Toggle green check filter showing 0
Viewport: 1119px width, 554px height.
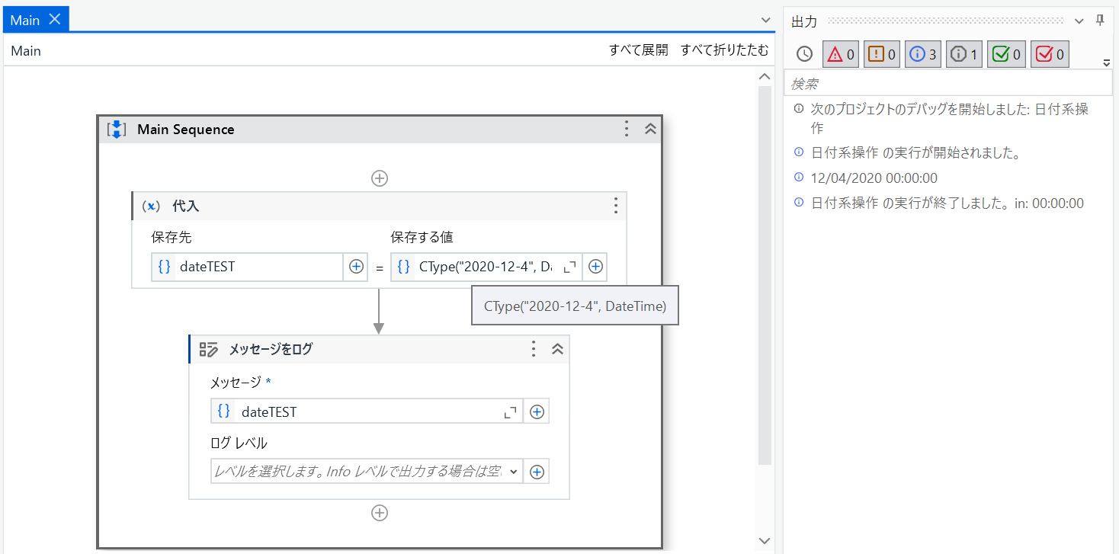[1006, 54]
